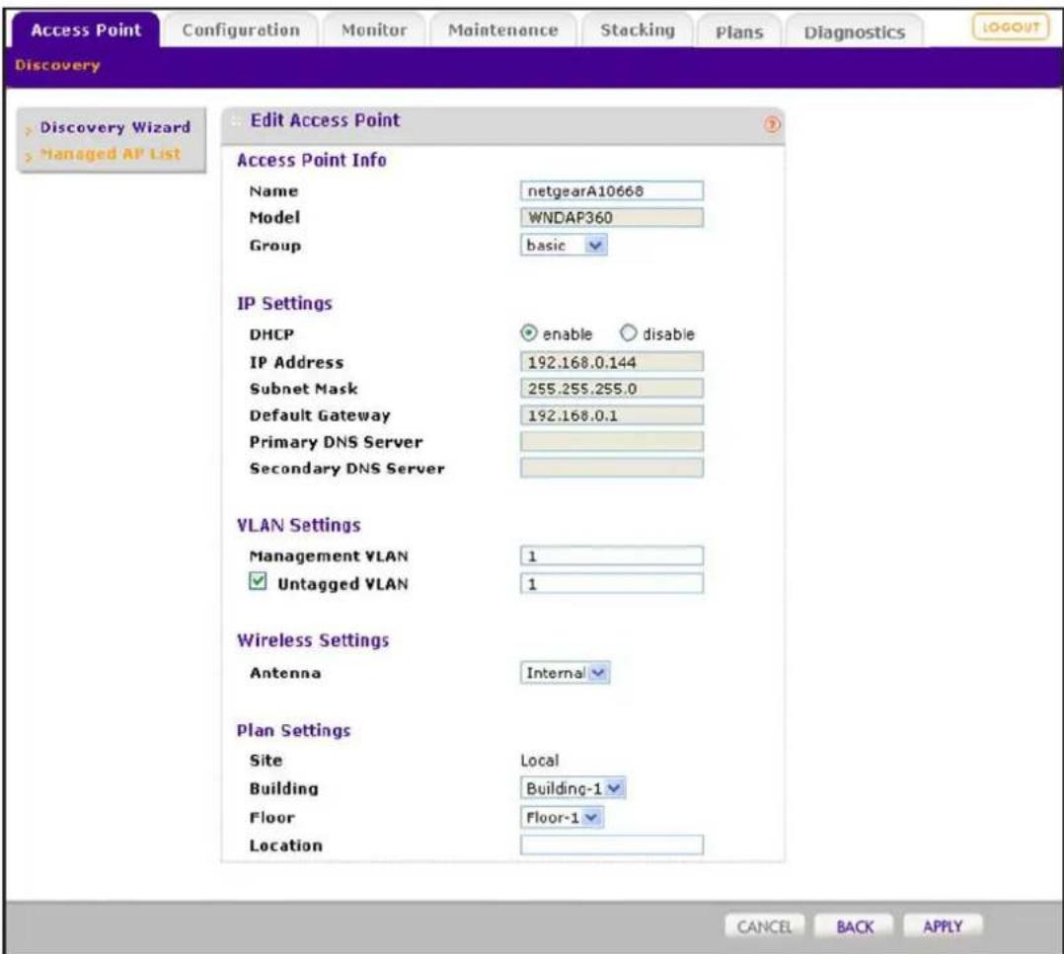Click the APPLY button

943,926
